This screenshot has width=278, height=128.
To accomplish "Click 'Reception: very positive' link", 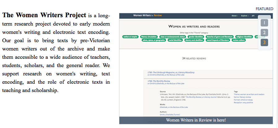I will (x=243, y=102).
